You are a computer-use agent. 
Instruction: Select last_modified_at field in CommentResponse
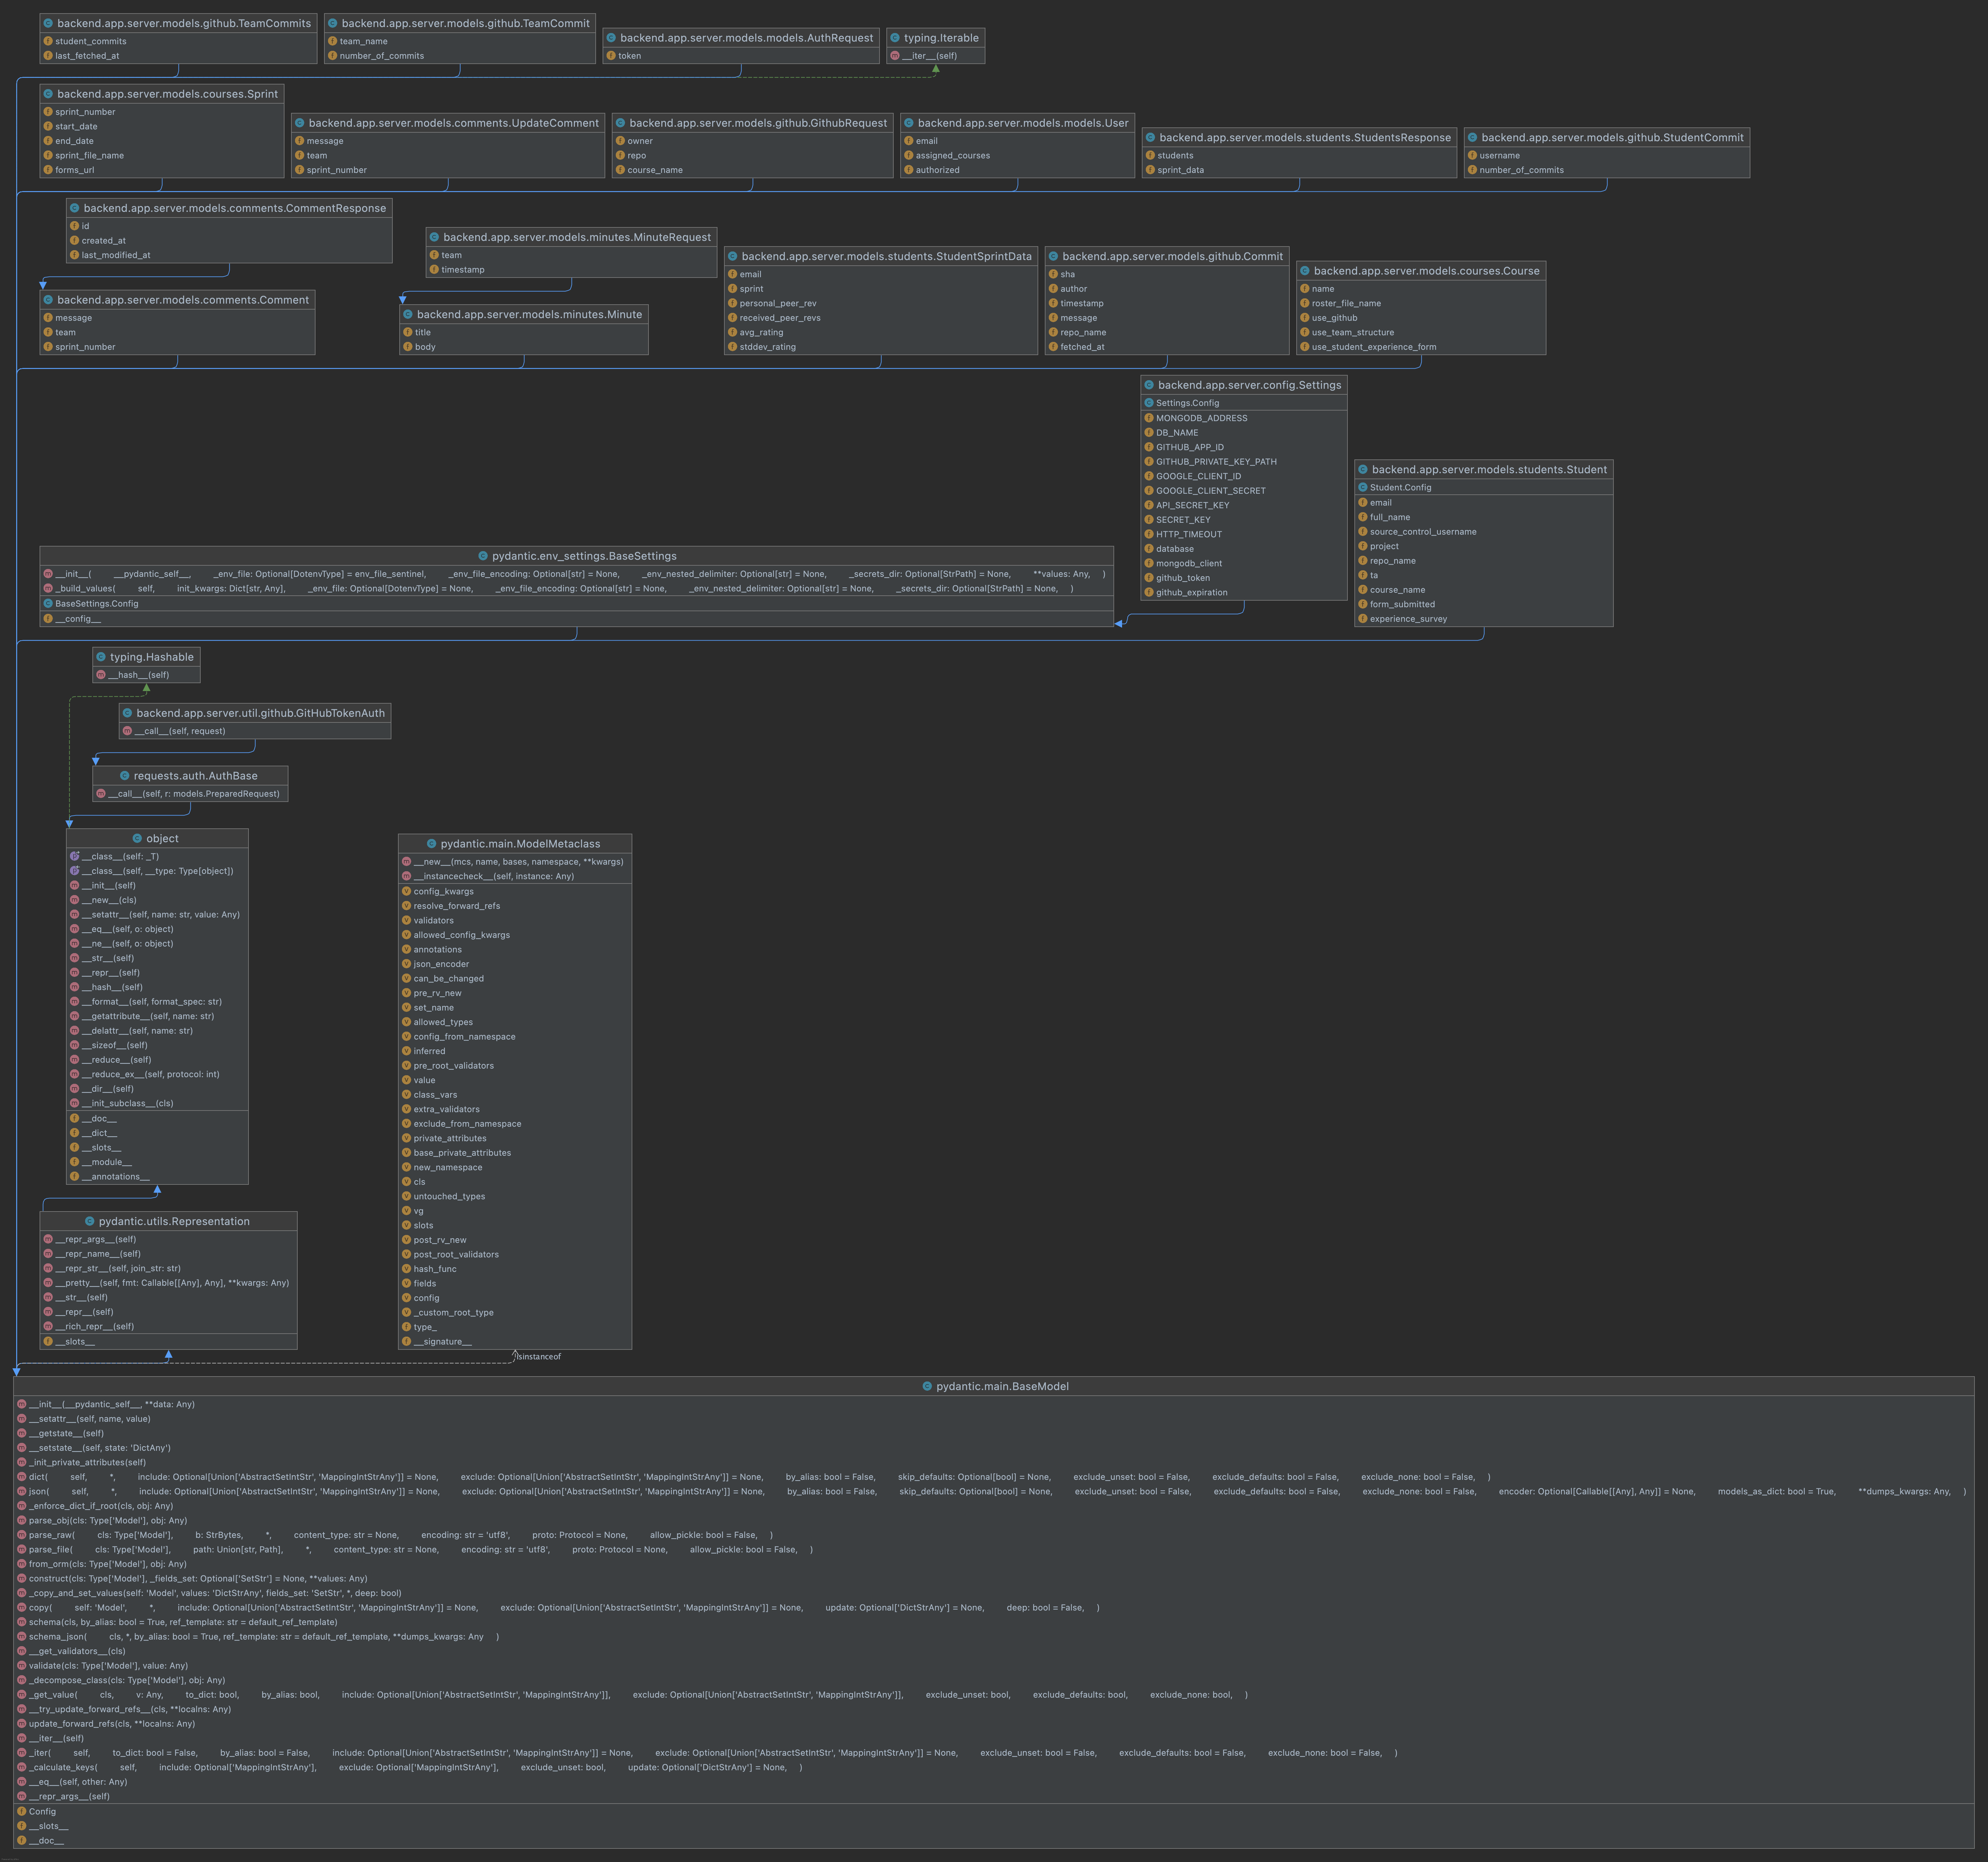(x=116, y=255)
